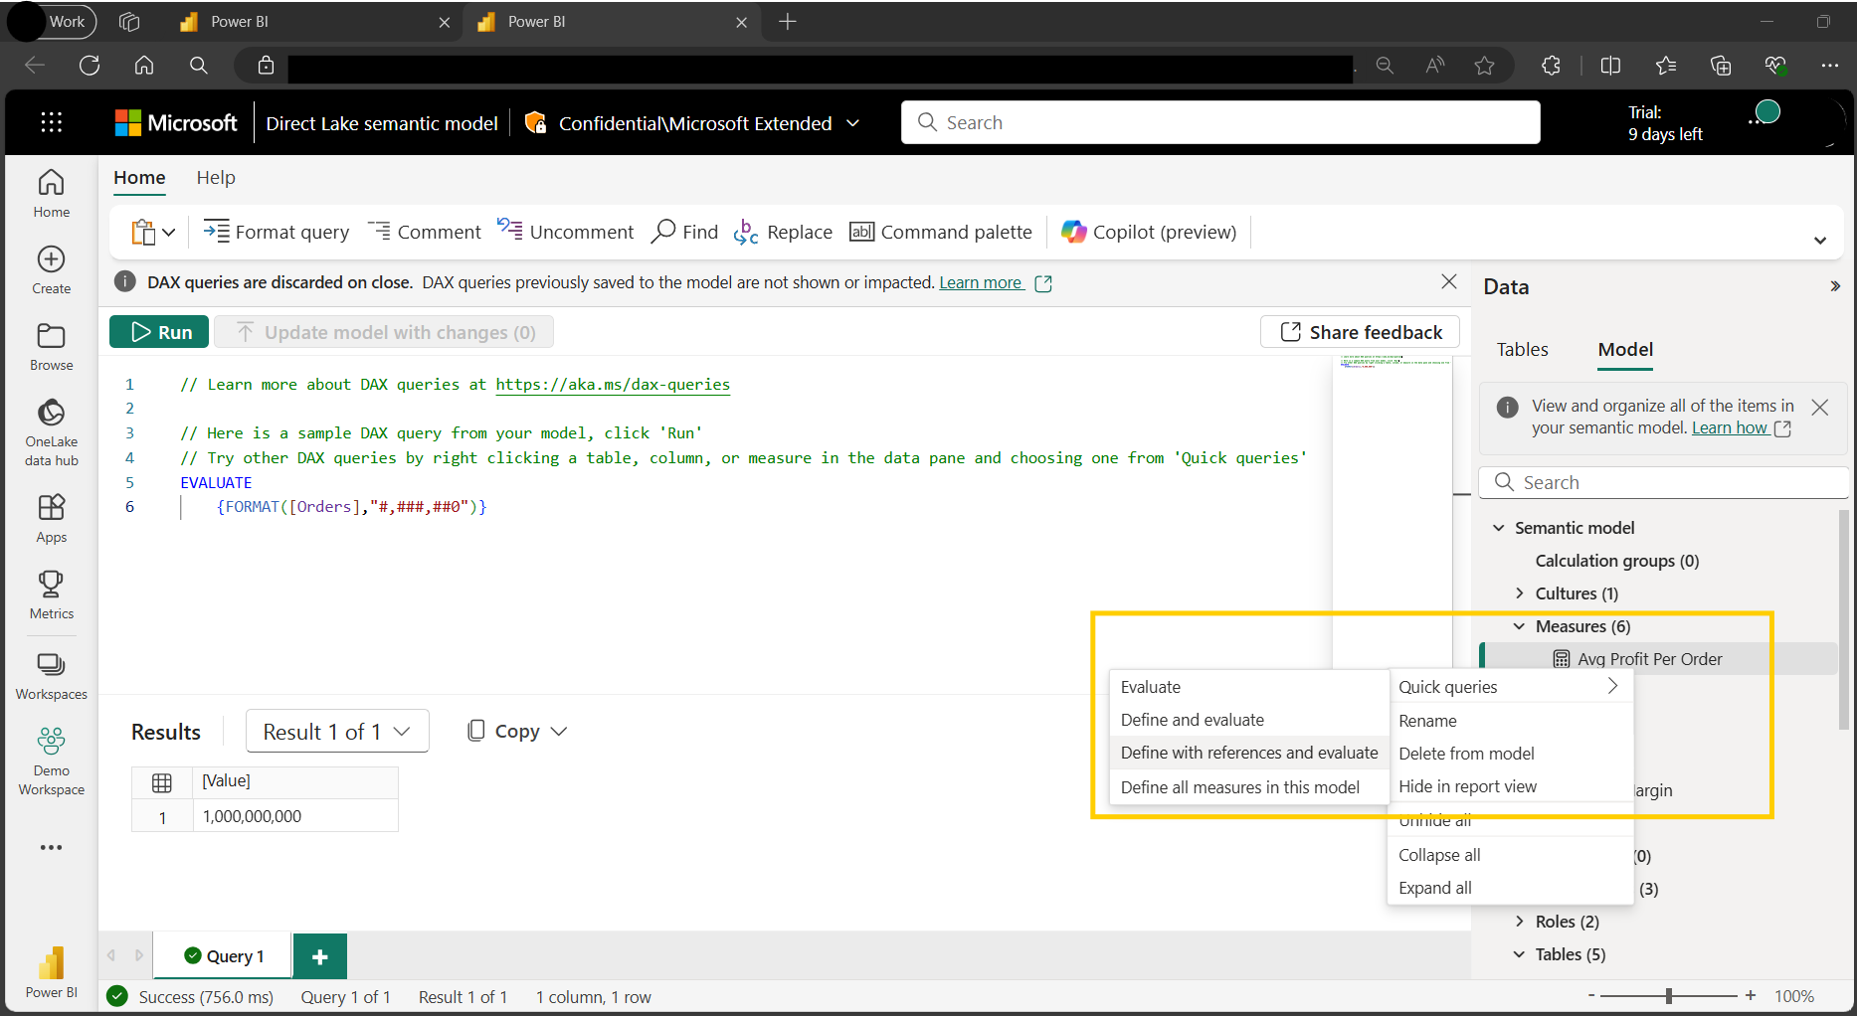Click the Uncomment toolbar icon

coord(510,231)
